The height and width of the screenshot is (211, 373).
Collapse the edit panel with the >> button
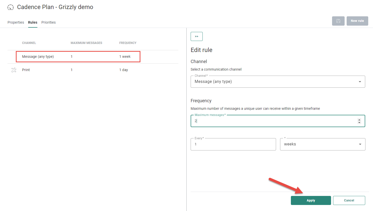[196, 36]
